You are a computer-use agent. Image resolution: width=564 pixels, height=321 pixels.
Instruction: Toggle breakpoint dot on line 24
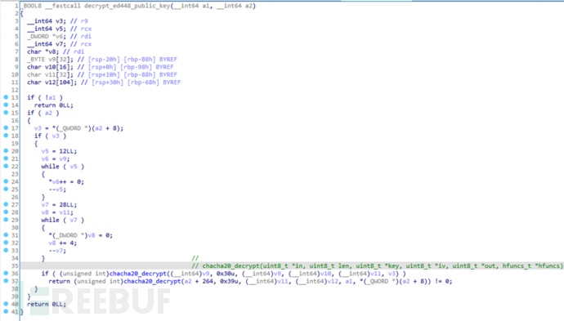[x=6, y=181]
